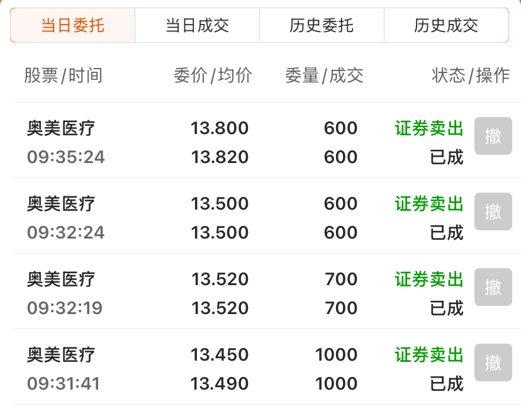Click the order timestamp 09:32:19
Screen dimensions: 521x411
tap(65, 308)
